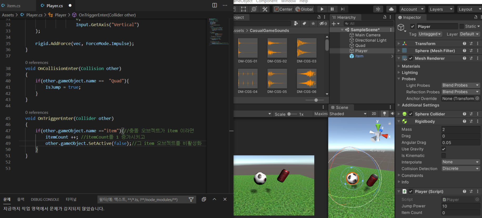The image size is (482, 218).
Task: Toggle Is Kinematic checkbox
Action: click(x=444, y=155)
